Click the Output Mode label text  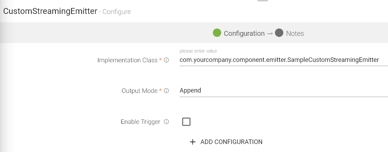[140, 91]
